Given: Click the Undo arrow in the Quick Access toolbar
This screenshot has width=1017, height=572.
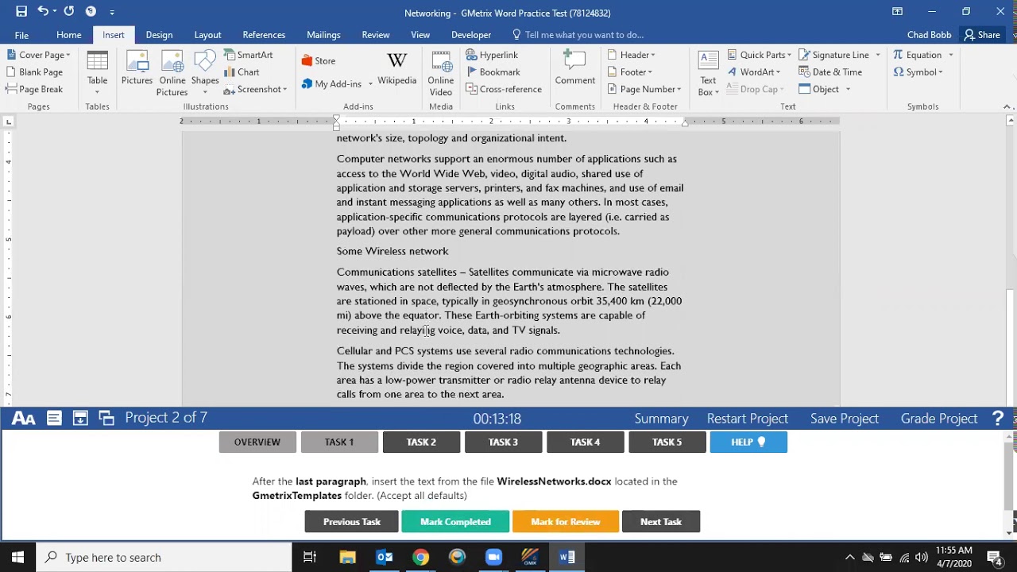Looking at the screenshot, I should click(44, 12).
